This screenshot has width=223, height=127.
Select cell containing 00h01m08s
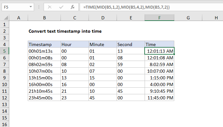44,58
